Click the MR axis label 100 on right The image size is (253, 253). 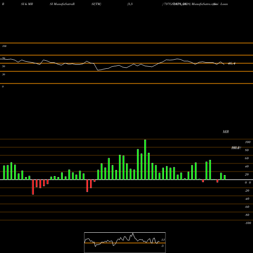click(x=248, y=142)
